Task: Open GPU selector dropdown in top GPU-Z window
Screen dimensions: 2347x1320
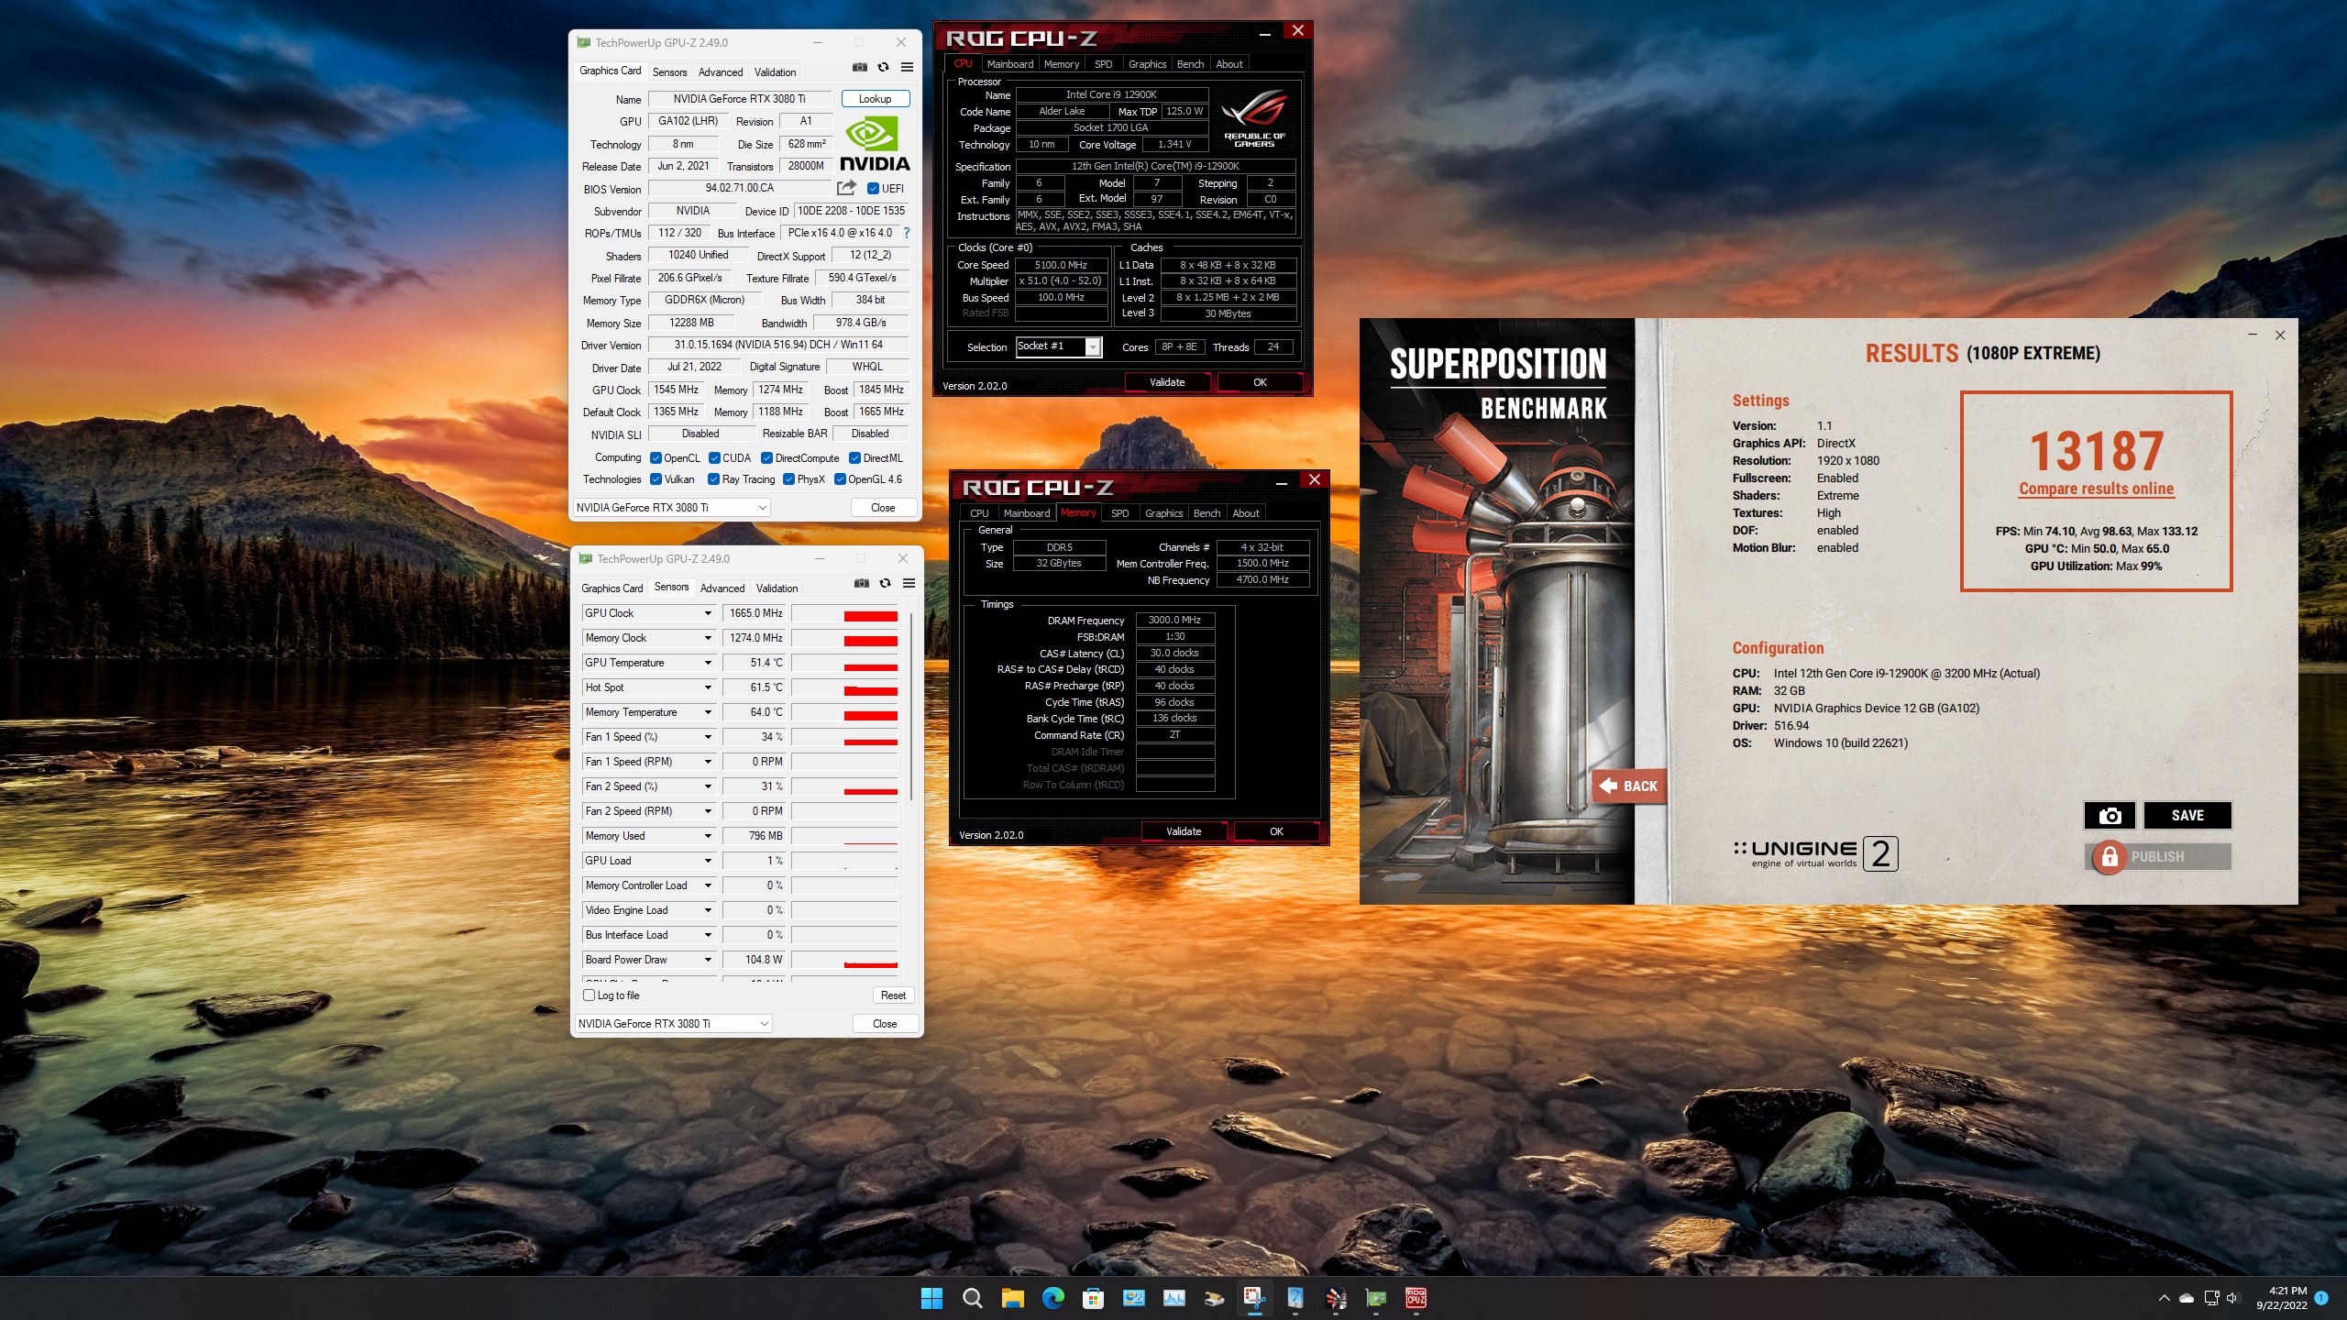Action: 672,508
